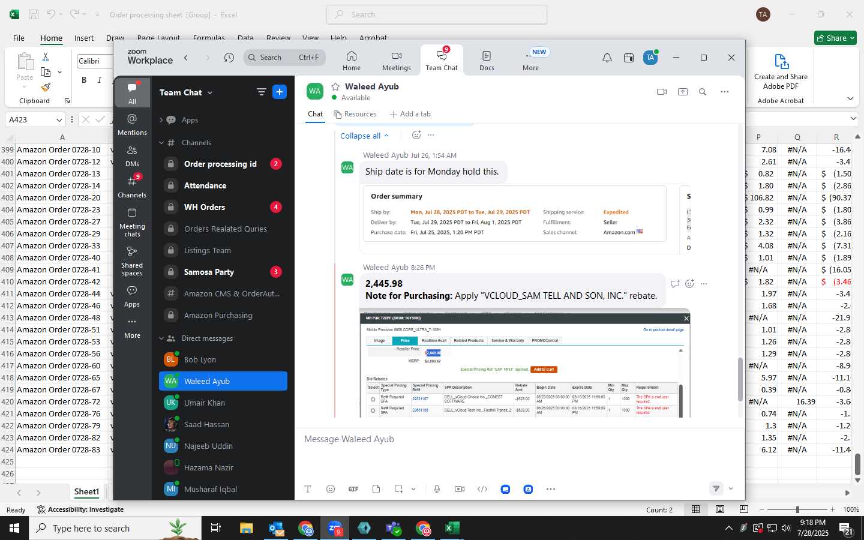Viewport: 864px width, 540px height.
Task: Collapse the Excel ribbon chevron
Action: click(x=850, y=98)
